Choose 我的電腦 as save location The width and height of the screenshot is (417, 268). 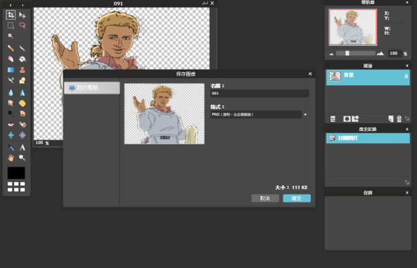(92, 88)
